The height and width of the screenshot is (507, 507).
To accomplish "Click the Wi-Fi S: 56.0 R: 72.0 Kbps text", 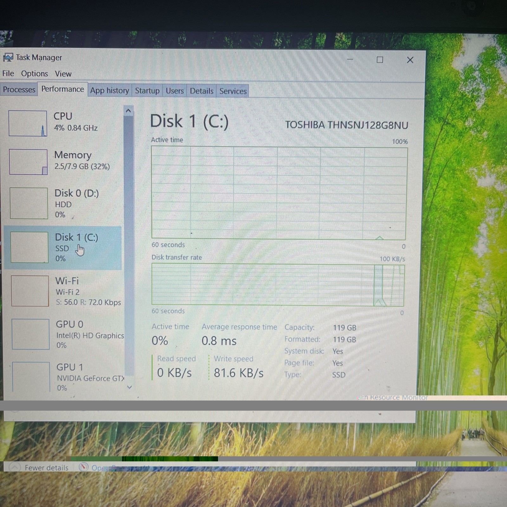I will pyautogui.click(x=88, y=302).
